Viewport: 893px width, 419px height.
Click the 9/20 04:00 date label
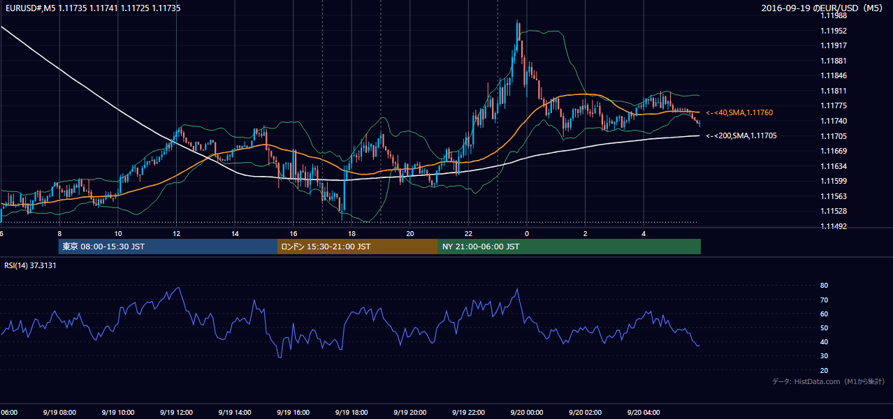[x=644, y=412]
